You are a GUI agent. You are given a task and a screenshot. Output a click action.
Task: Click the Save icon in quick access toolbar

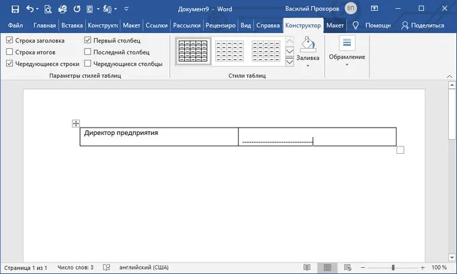point(15,9)
